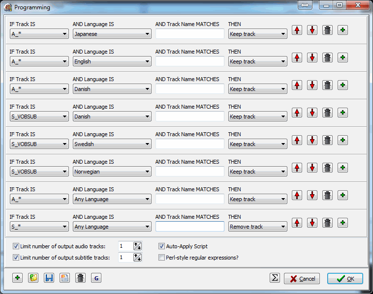Open the track type dropdown for Japanese rule

39,34
